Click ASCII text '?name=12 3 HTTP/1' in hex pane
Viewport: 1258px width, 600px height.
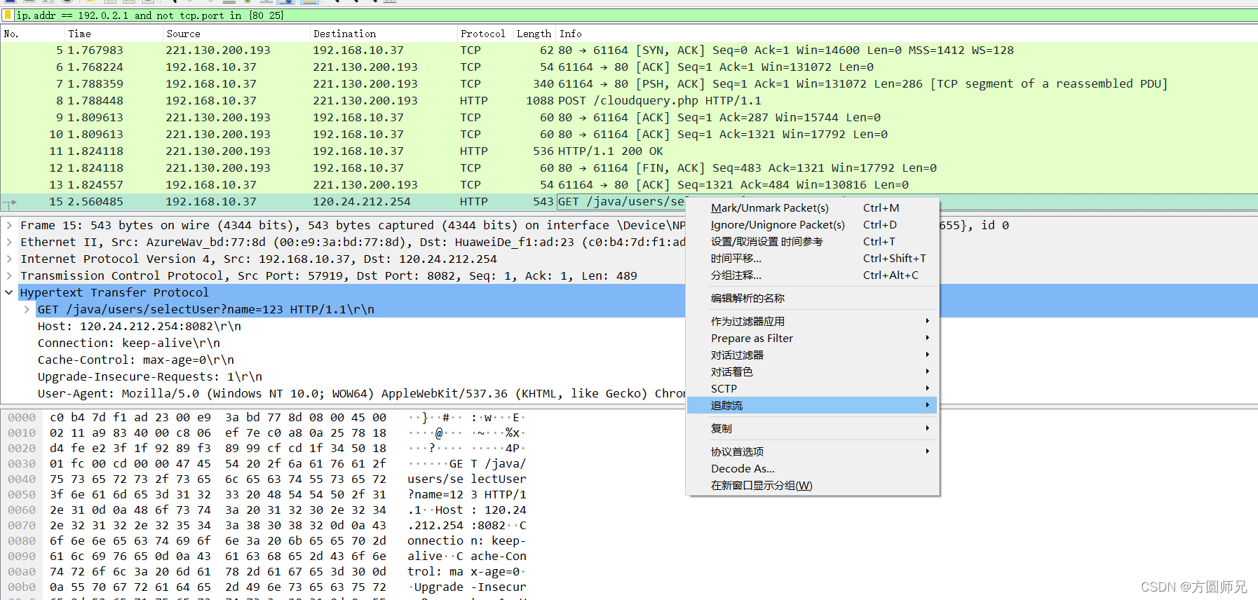[x=467, y=495]
